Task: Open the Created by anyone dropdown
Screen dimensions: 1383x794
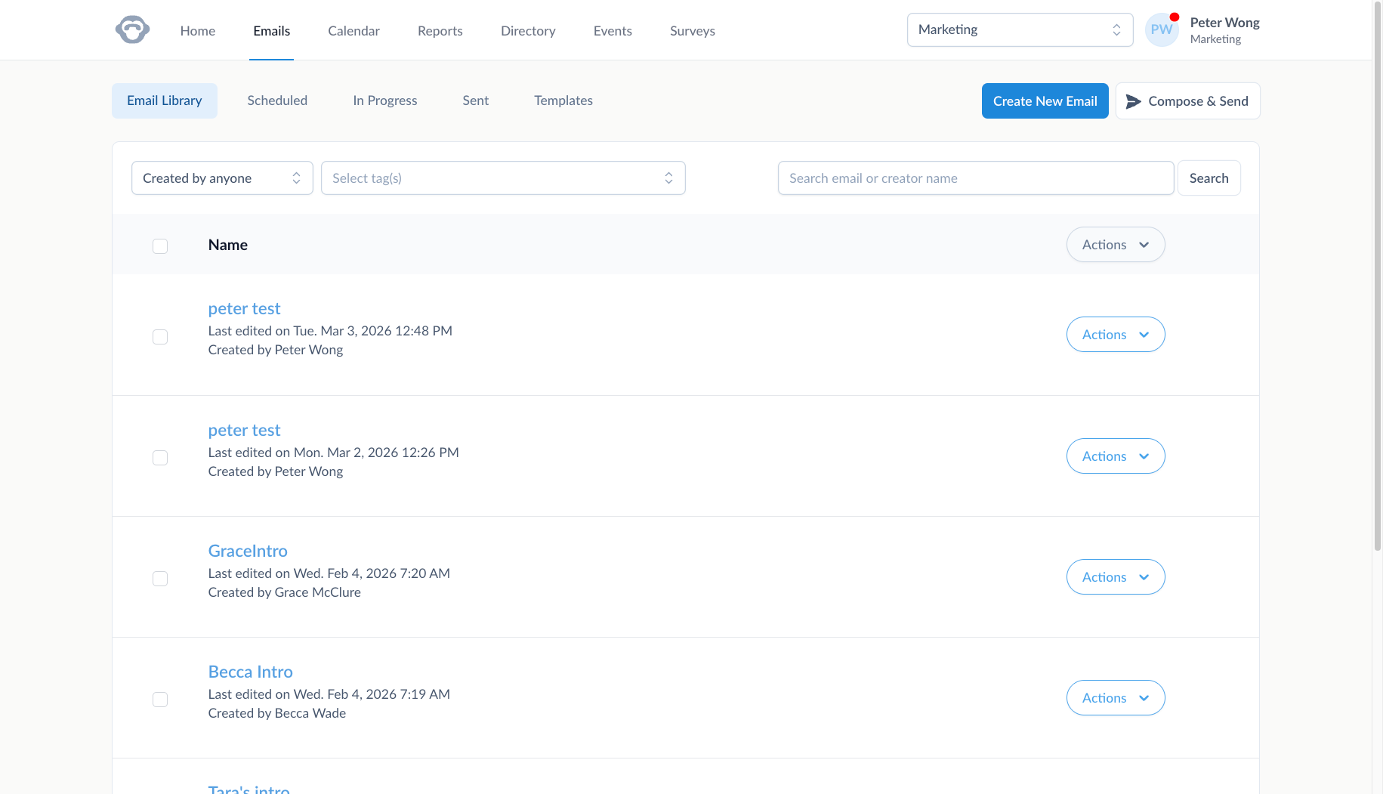Action: click(222, 178)
